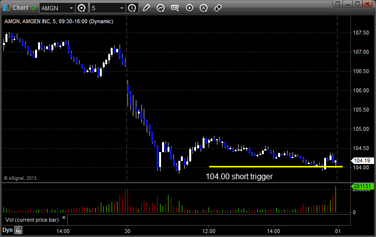Click the trade arrows icon in the toolbar
Image resolution: width=376 pixels, height=237 pixels.
[x=218, y=8]
